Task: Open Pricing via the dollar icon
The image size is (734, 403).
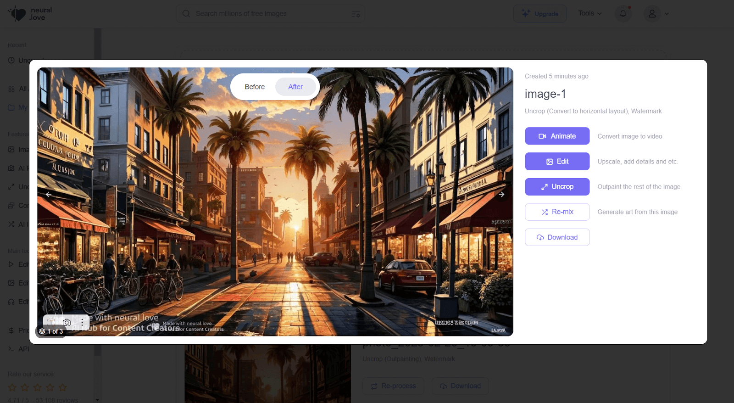Action: [x=11, y=330]
